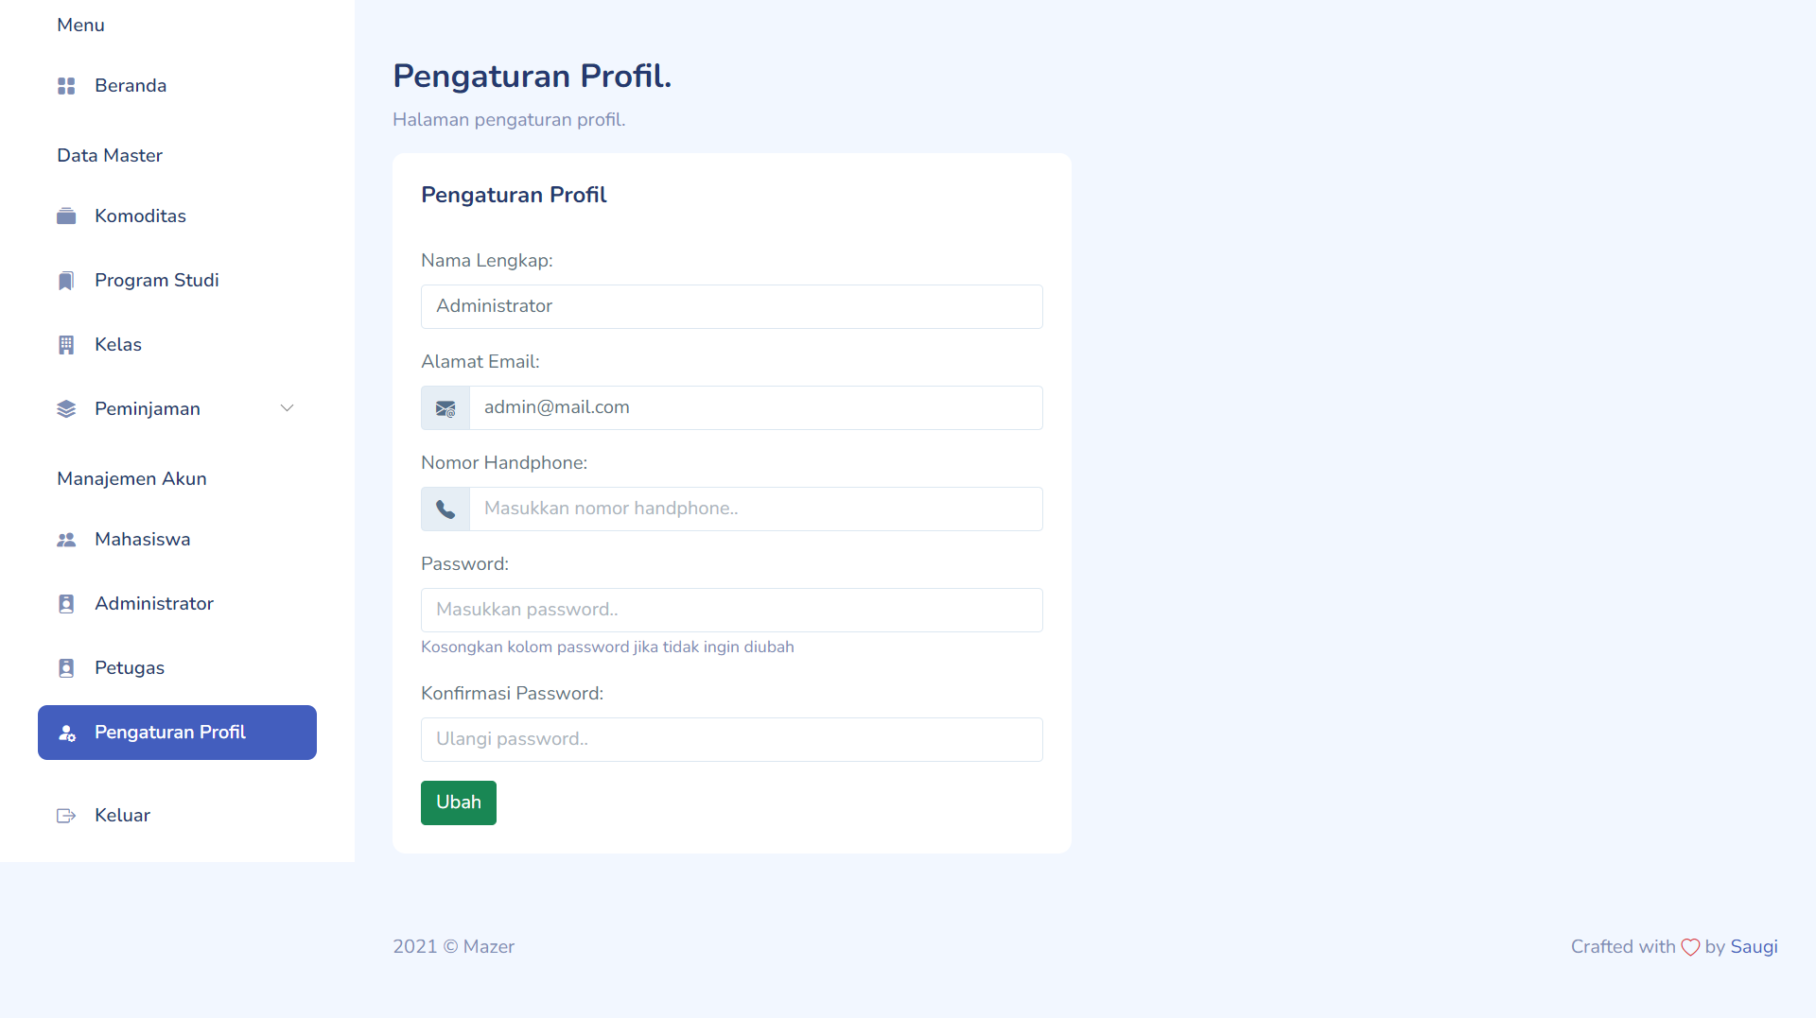Click the envelope icon beside email field
The width and height of the screenshot is (1816, 1018).
(x=445, y=408)
